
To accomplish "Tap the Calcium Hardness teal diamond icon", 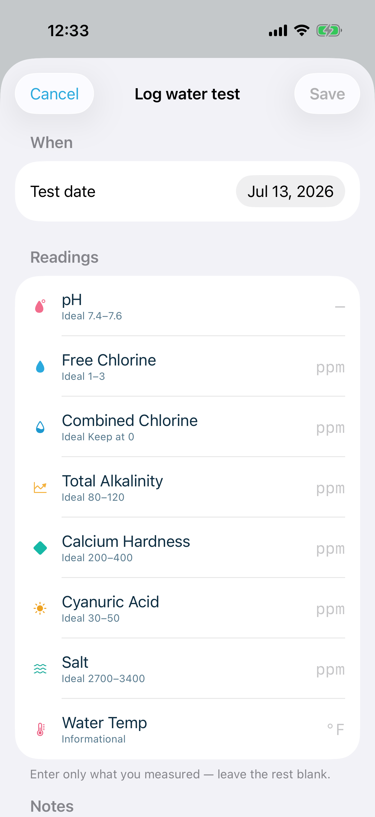I will pos(40,548).
